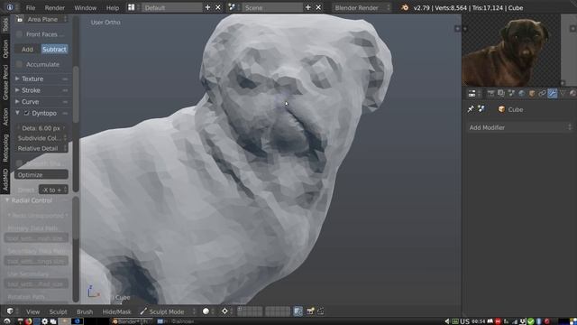Viewport: 577px width, 325px height.
Task: Click the Blender logo in info header
Action: [x=405, y=7]
